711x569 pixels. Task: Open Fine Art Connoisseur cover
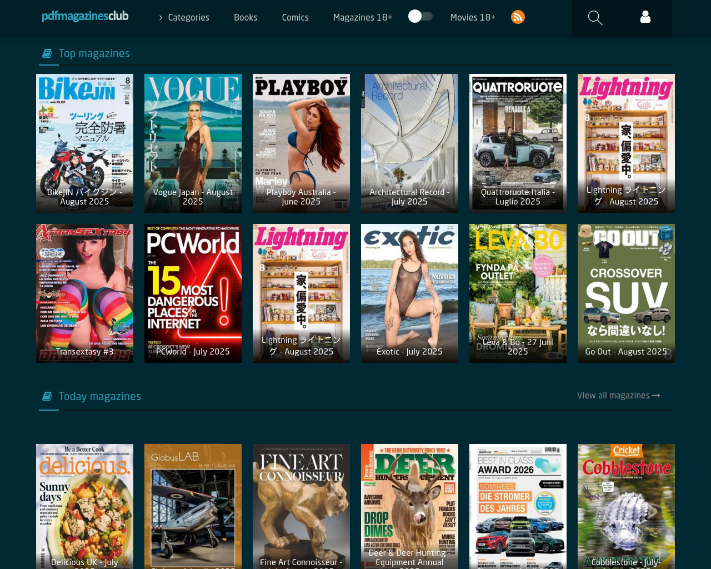click(x=301, y=506)
